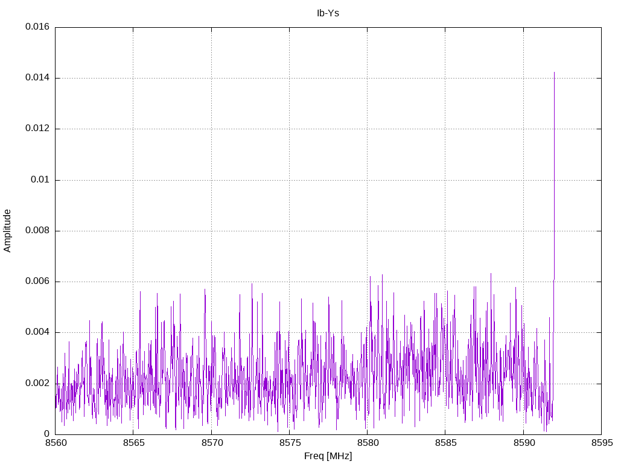Click the 0.002 y-axis tick label
Image resolution: width=618 pixels, height=464 pixels.
(37, 383)
